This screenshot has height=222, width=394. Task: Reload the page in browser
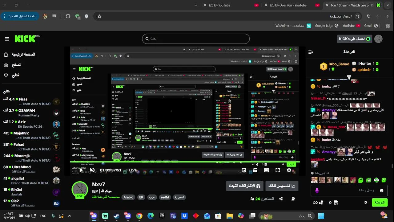(x=368, y=16)
